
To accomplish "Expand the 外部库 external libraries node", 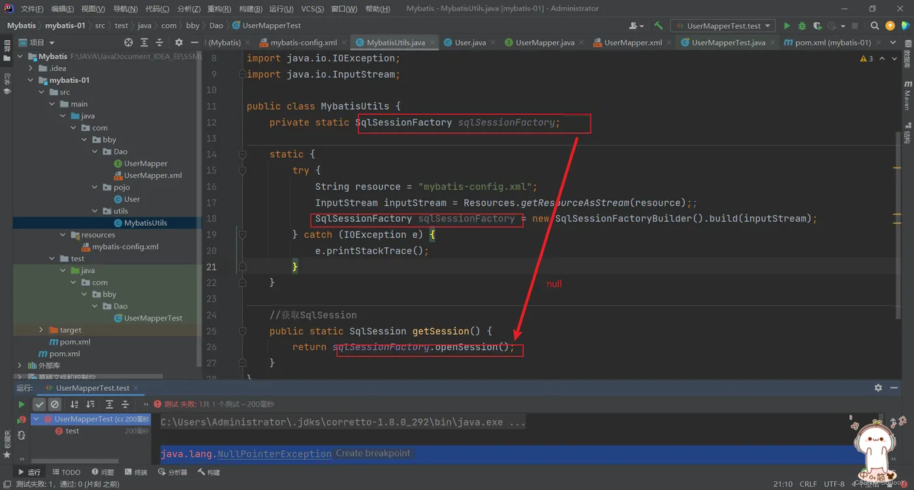I will [20, 366].
